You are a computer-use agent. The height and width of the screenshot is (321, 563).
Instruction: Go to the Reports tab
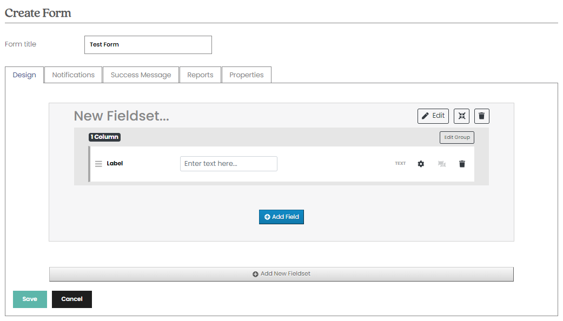[x=200, y=75]
